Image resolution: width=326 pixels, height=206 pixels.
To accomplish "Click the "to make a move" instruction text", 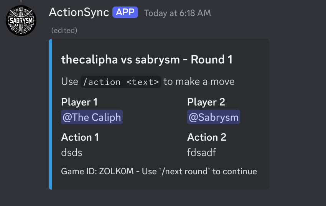I will pos(199,82).
